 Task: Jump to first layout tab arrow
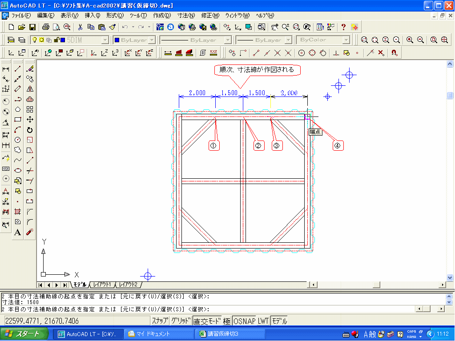[x=40, y=285]
